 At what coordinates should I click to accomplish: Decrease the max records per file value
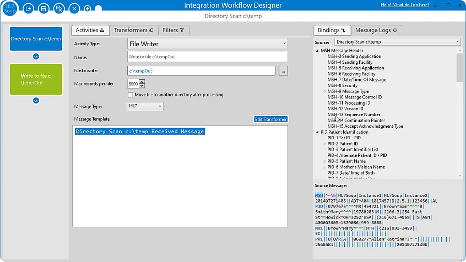(142, 86)
